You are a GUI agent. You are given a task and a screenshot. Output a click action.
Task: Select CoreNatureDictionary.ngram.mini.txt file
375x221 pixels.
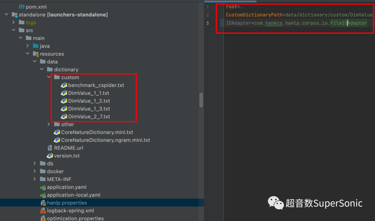(106, 140)
